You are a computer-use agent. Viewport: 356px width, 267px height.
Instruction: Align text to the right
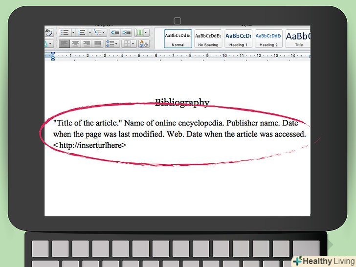point(87,44)
